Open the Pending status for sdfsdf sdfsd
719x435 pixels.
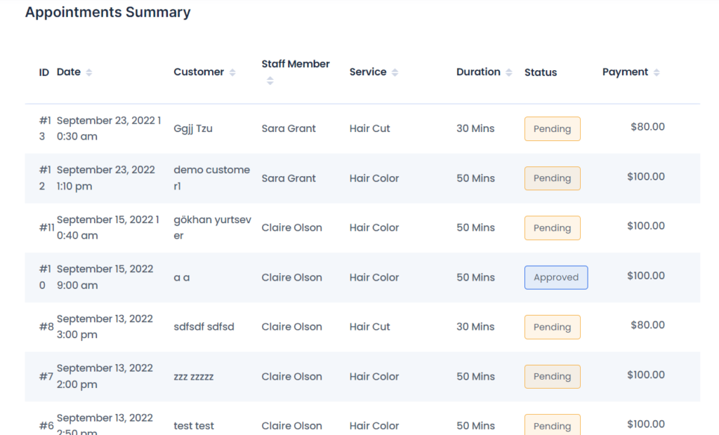click(552, 327)
